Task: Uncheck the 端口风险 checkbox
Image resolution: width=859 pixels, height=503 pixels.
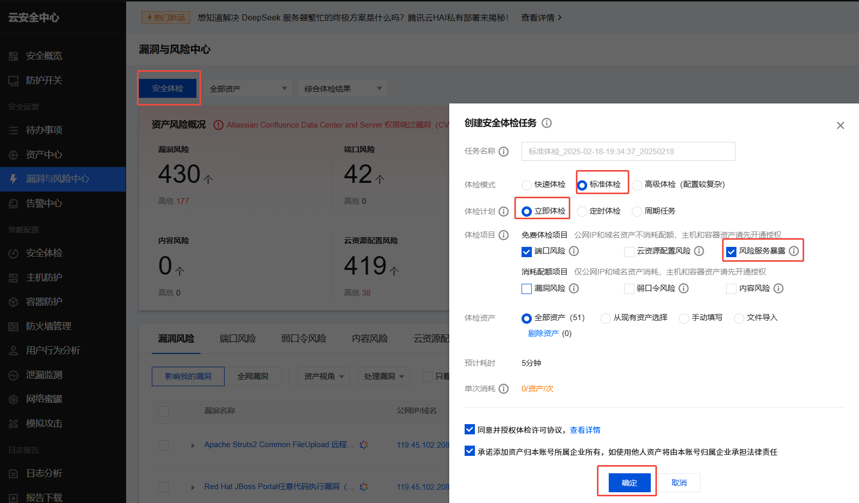Action: pos(527,251)
